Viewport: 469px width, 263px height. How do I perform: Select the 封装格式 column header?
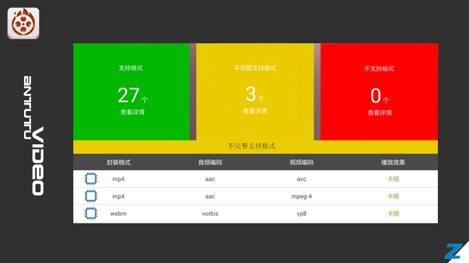point(119,162)
